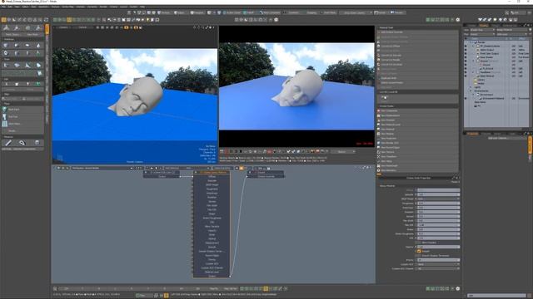Toggle visibility of Alpha Output layer

click(466, 50)
